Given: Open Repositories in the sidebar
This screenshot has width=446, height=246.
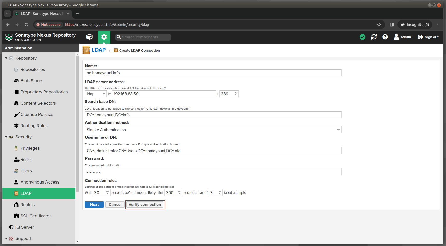Looking at the screenshot, I should click(x=33, y=69).
